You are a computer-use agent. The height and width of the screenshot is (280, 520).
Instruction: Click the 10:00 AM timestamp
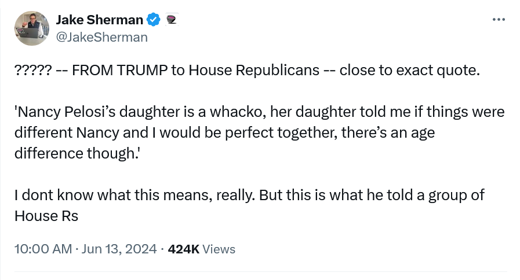click(x=42, y=249)
